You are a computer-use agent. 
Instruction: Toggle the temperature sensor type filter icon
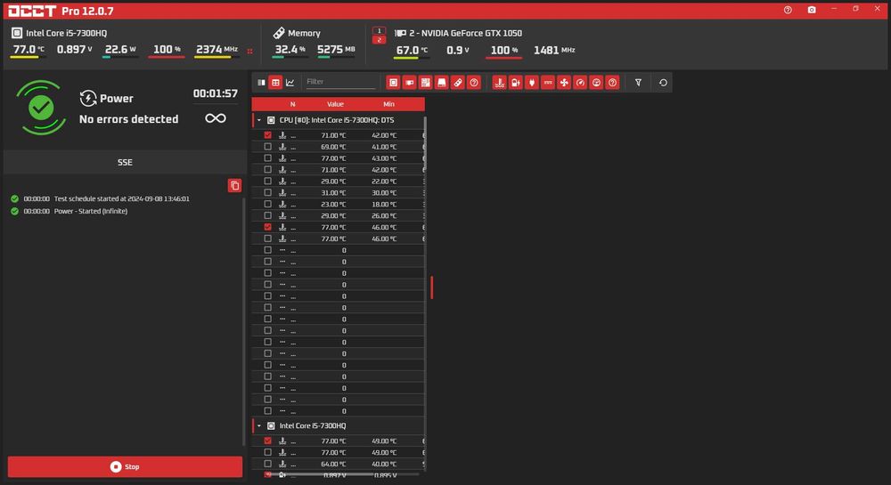[500, 83]
